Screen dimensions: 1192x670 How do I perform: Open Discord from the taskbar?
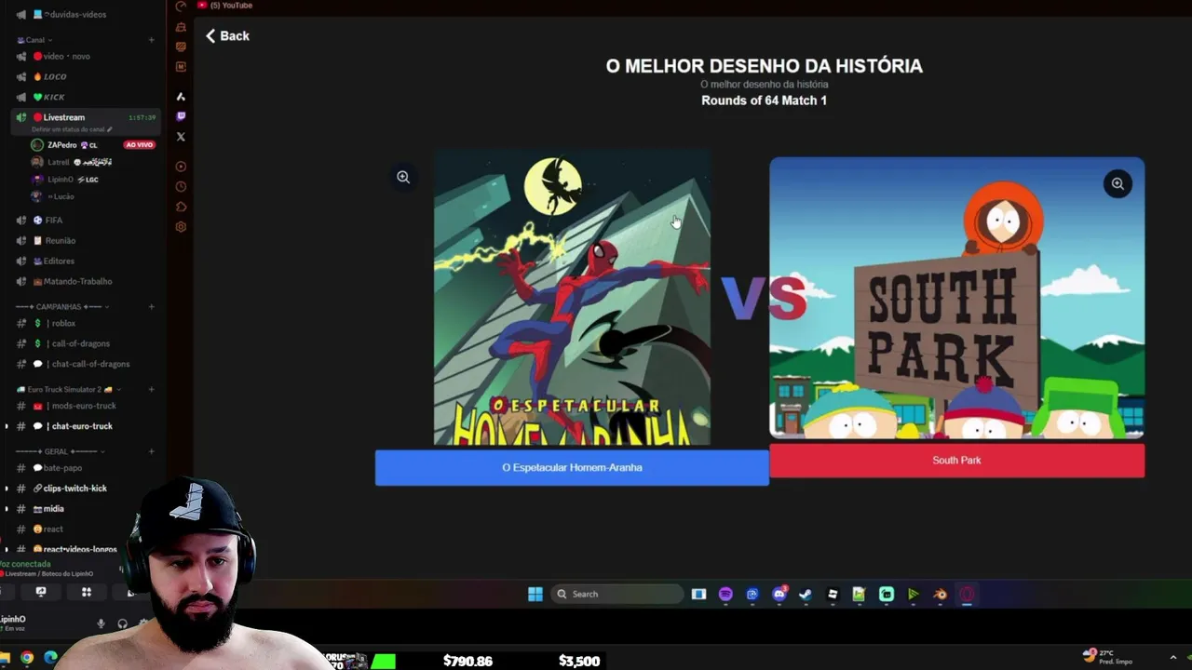(779, 595)
